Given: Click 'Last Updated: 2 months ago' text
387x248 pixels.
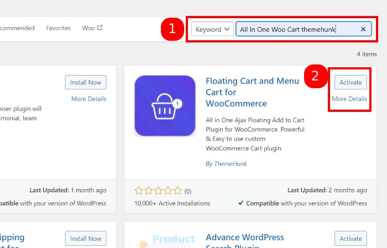Looking at the screenshot, I should click(327, 190).
